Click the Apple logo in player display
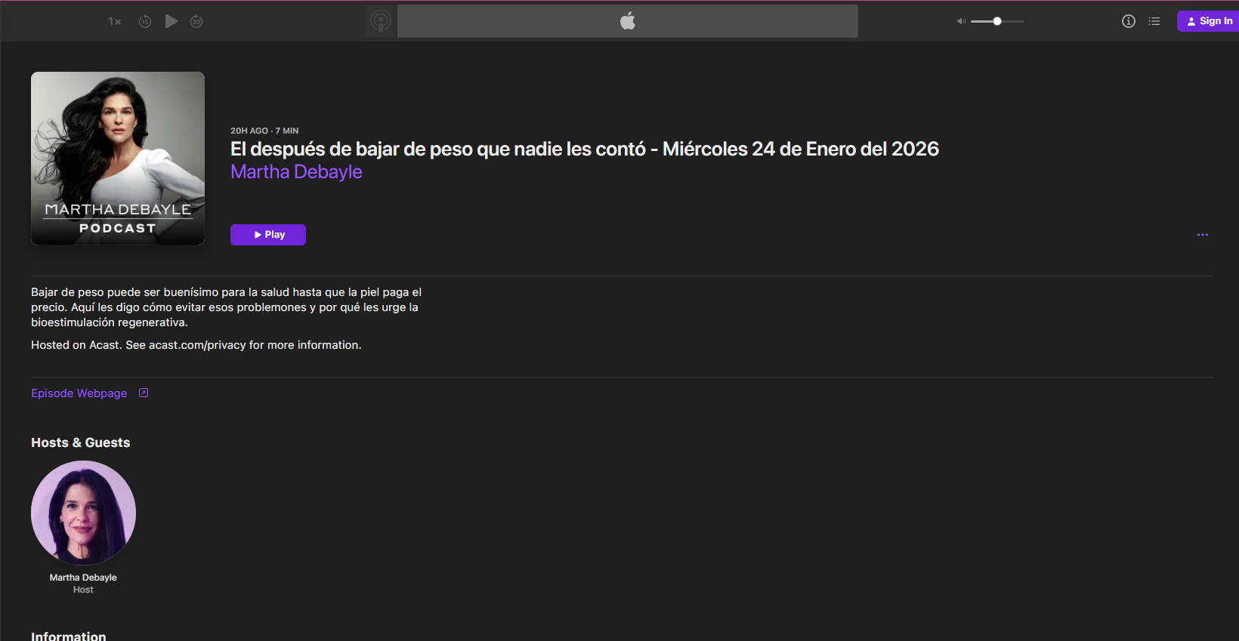The width and height of the screenshot is (1239, 641). (628, 21)
